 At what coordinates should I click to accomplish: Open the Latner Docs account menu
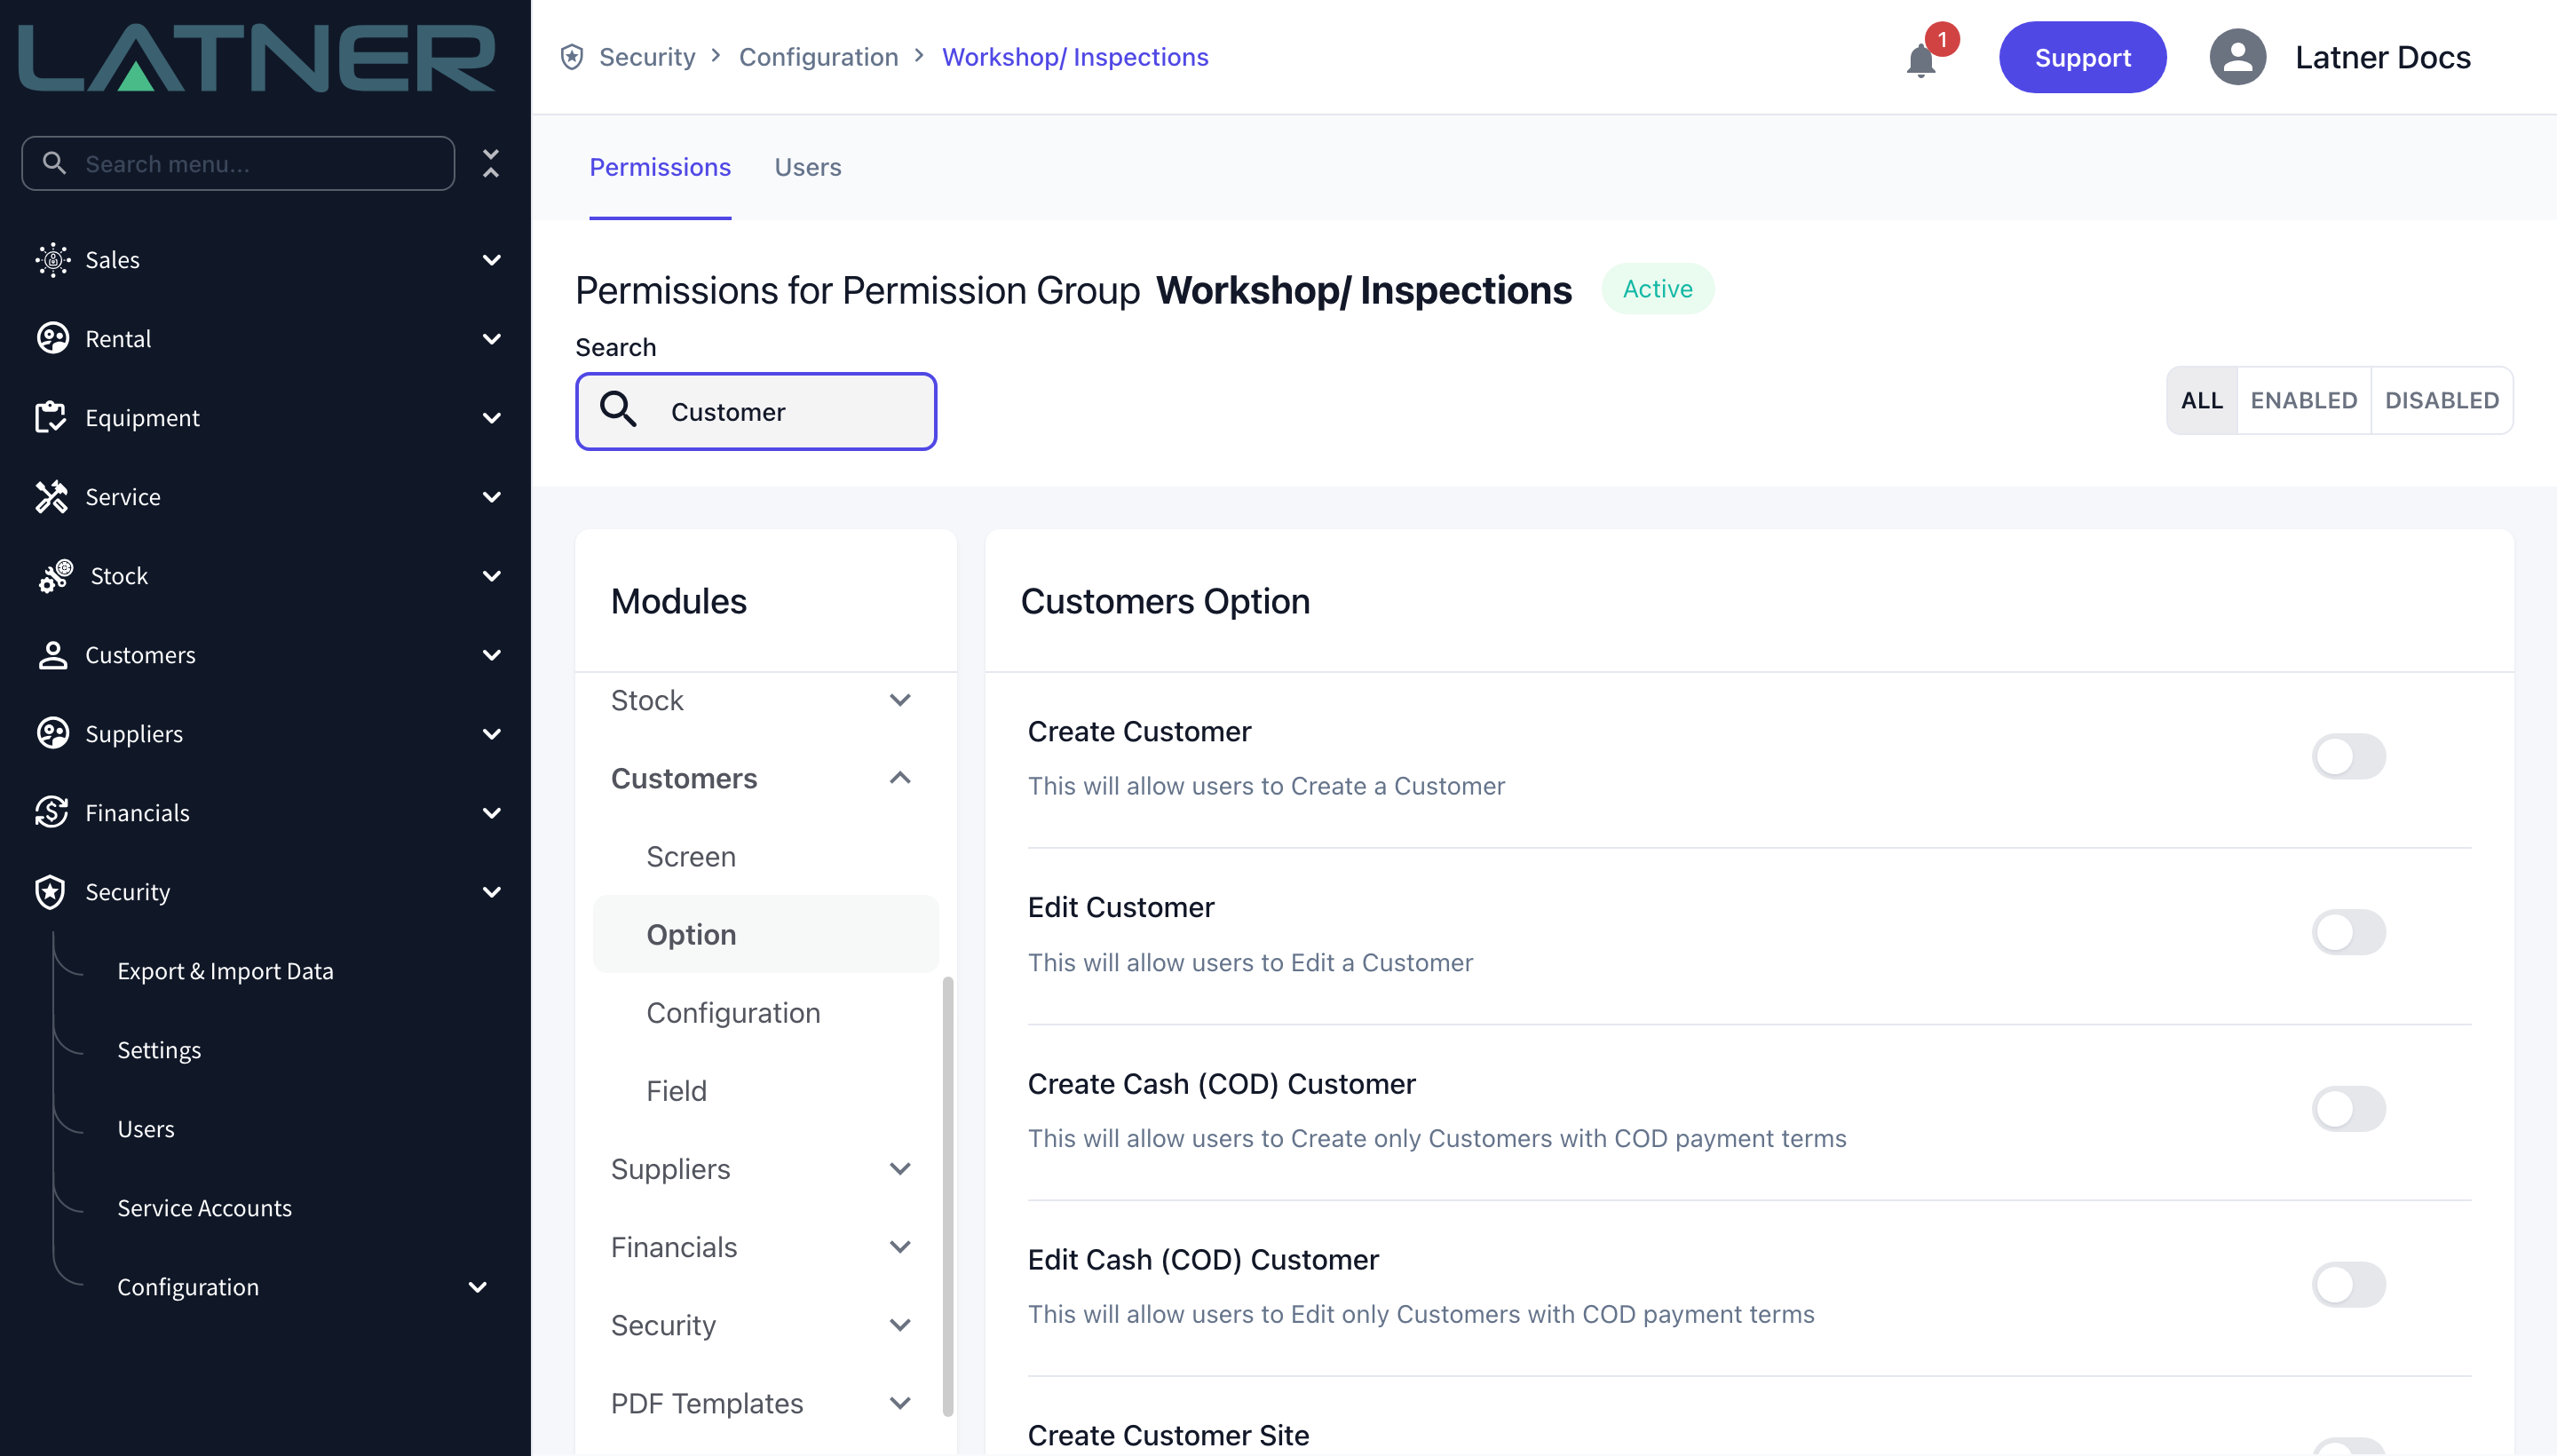coord(2382,57)
